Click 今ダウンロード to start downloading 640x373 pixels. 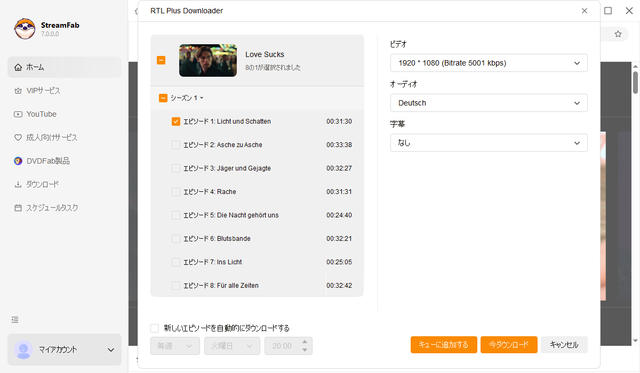[x=509, y=345]
